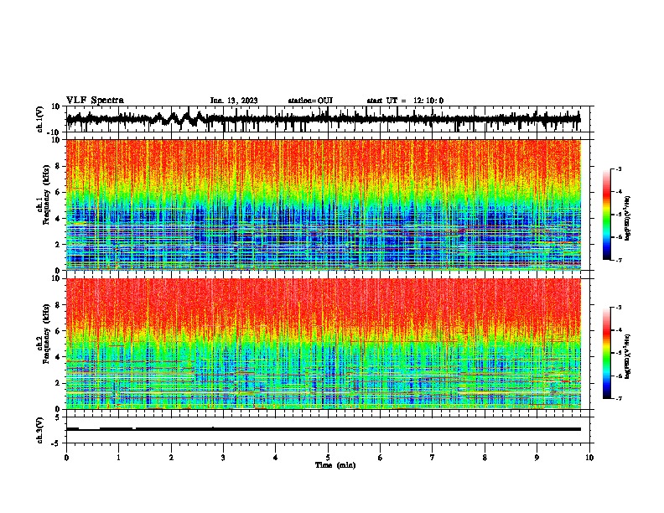Click the "station=OUJ" header label

tap(310, 101)
